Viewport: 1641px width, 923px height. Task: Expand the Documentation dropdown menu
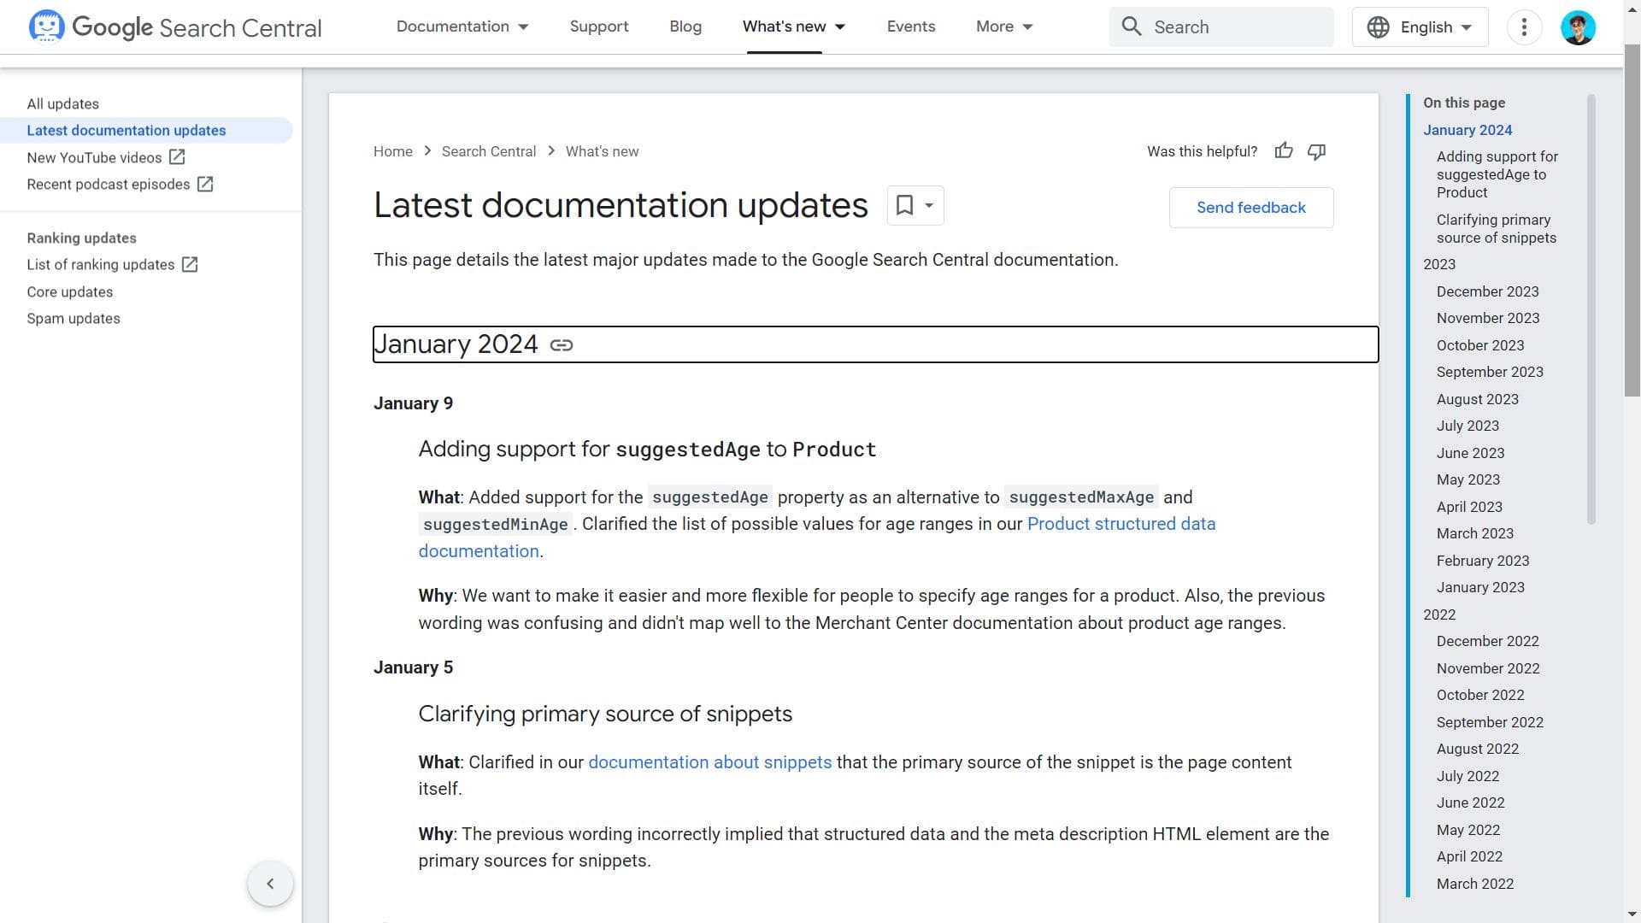[x=462, y=26]
